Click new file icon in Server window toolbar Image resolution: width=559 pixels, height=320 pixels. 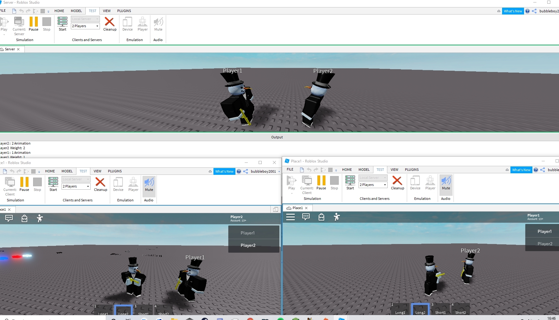pos(14,11)
